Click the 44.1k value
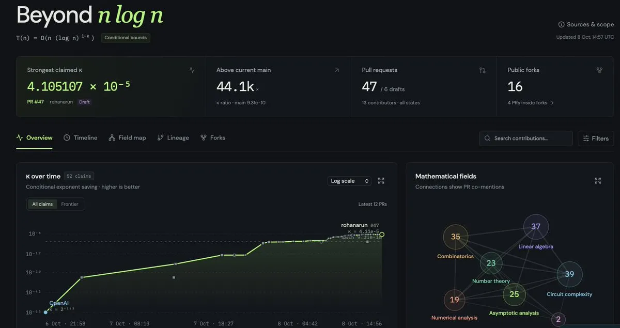 click(x=235, y=87)
